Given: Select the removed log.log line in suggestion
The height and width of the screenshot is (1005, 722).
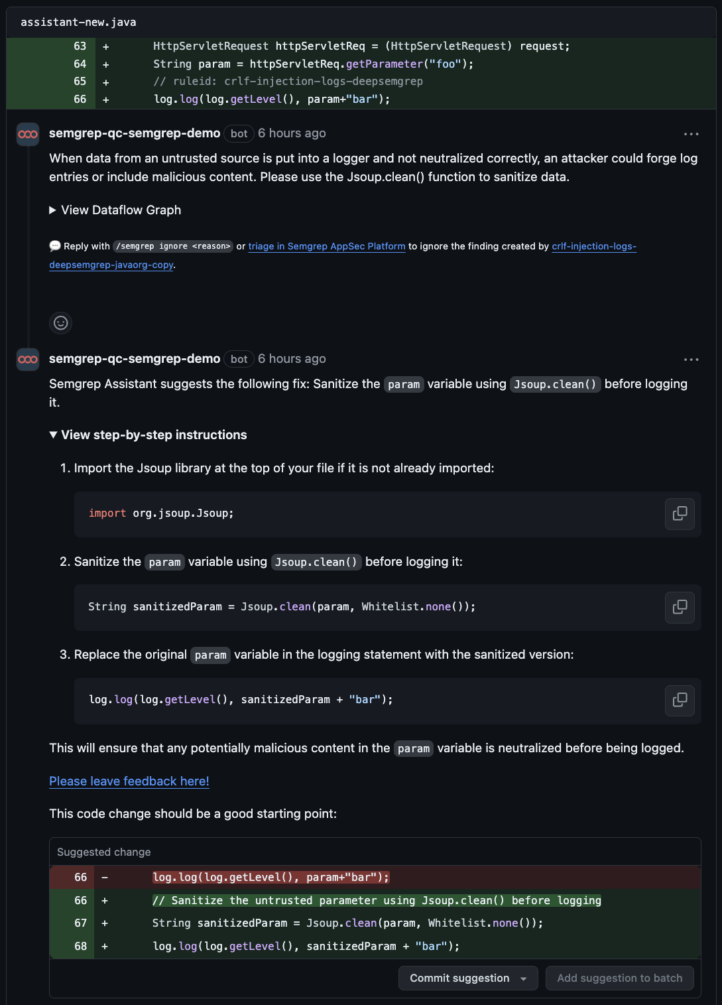Looking at the screenshot, I should (271, 876).
